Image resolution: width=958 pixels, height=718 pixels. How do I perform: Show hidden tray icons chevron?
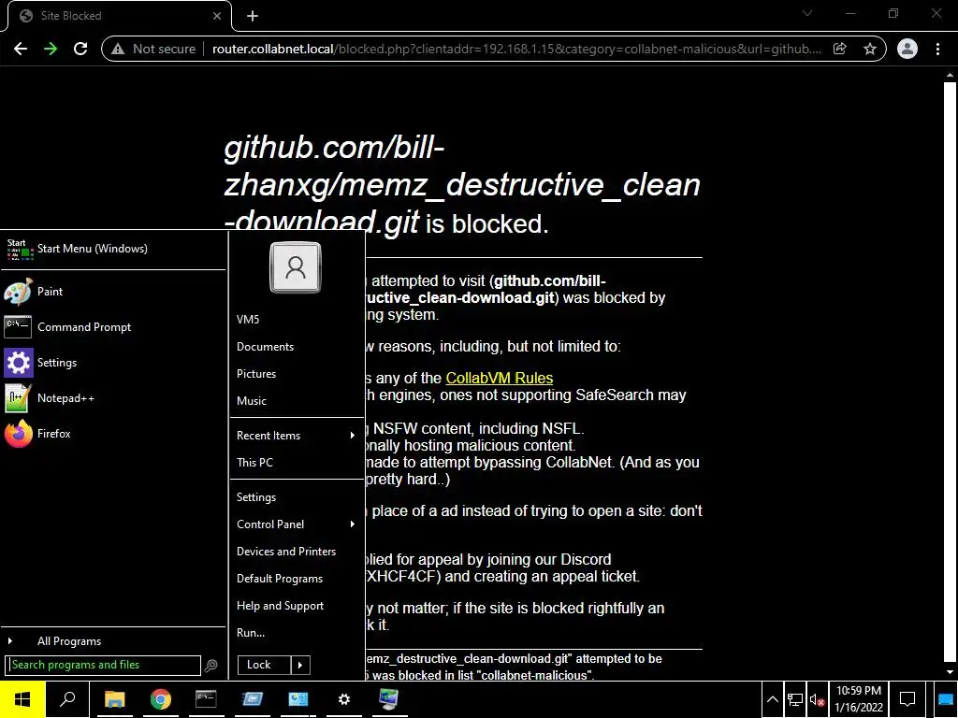pos(772,699)
